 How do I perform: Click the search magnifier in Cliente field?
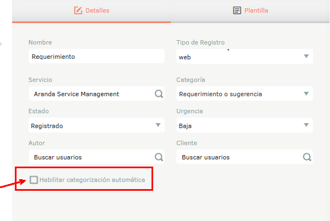[x=307, y=157]
